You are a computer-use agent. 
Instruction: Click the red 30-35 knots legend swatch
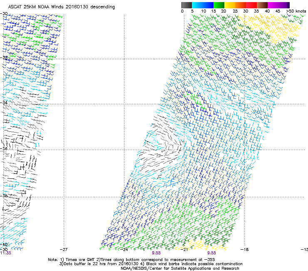pyautogui.click(x=251, y=5)
